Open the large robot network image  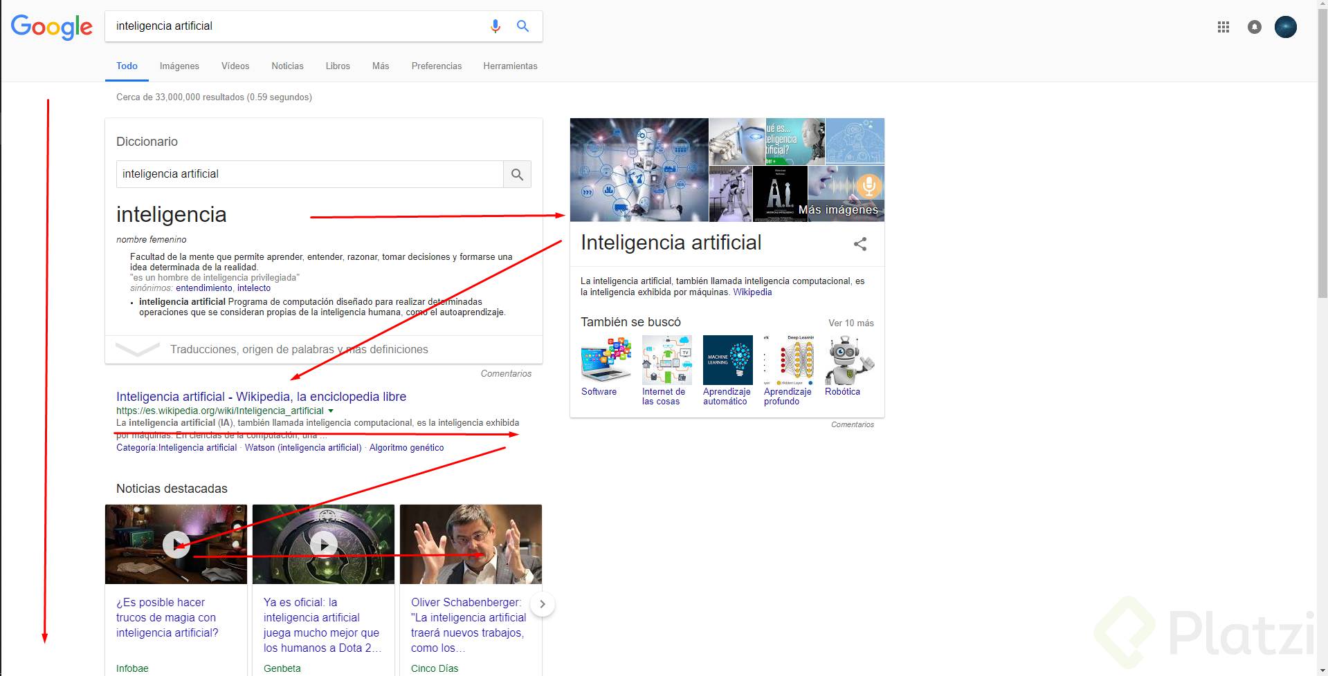[639, 170]
